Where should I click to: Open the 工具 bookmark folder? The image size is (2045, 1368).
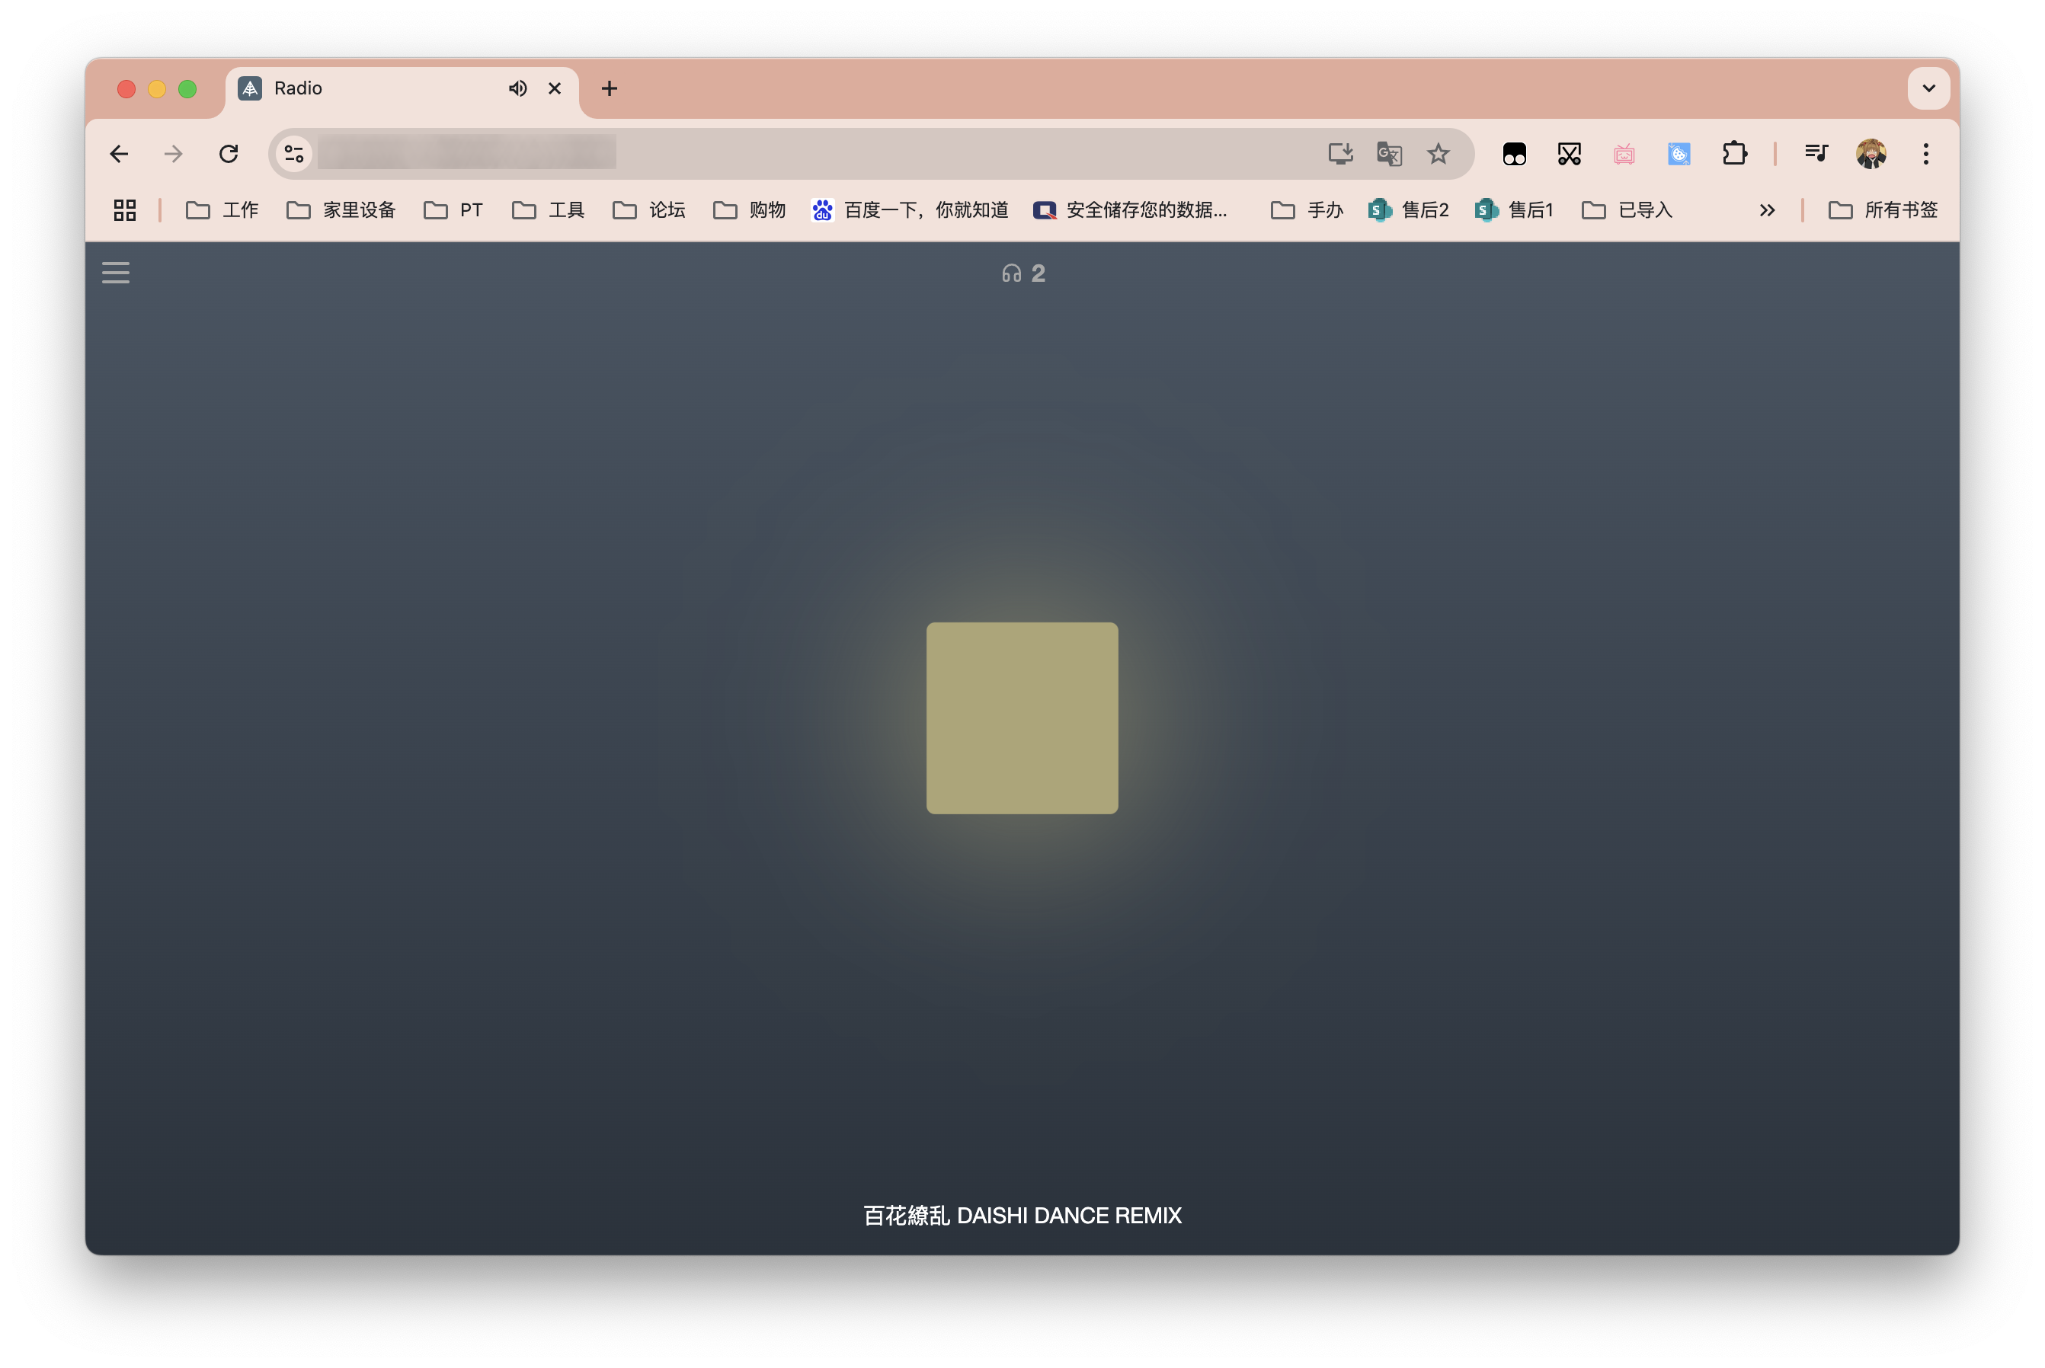[549, 210]
